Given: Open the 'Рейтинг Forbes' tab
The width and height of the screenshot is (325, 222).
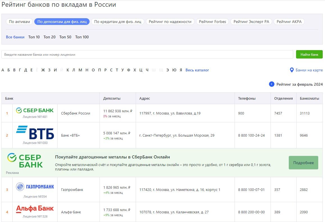Looking at the screenshot, I should pyautogui.click(x=212, y=22).
